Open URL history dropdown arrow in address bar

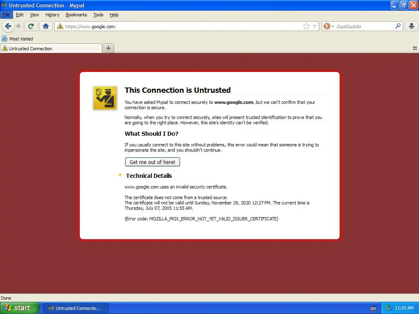coord(315,26)
